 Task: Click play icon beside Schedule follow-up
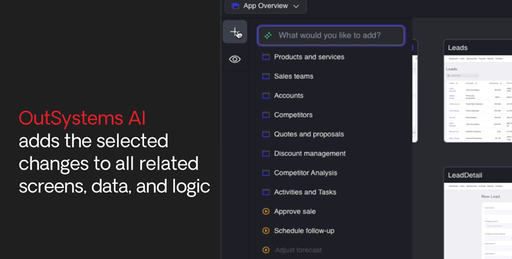click(x=266, y=231)
